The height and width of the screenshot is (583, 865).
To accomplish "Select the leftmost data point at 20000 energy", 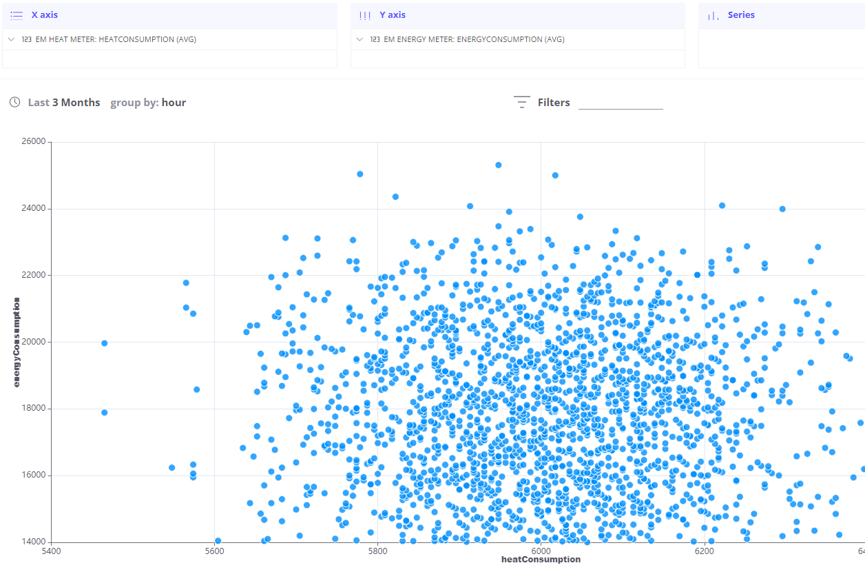I will click(x=104, y=343).
